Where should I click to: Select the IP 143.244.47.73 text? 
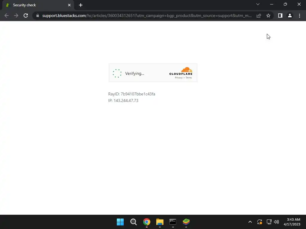[123, 100]
